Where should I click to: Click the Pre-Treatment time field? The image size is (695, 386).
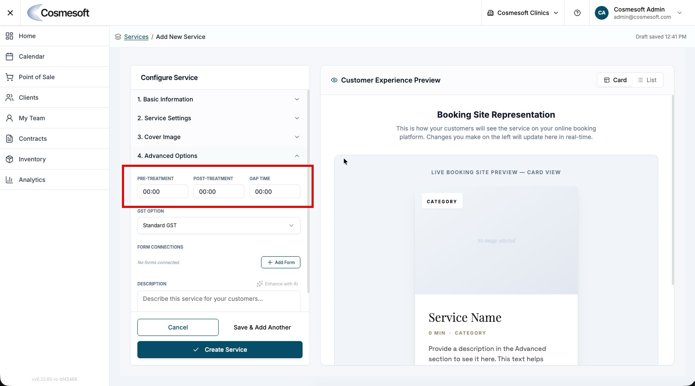[x=163, y=191]
